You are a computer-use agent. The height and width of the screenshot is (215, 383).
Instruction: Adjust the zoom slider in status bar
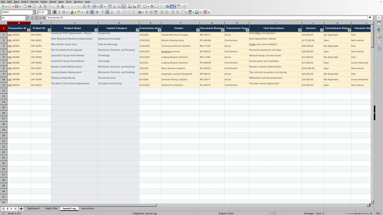coord(359,213)
